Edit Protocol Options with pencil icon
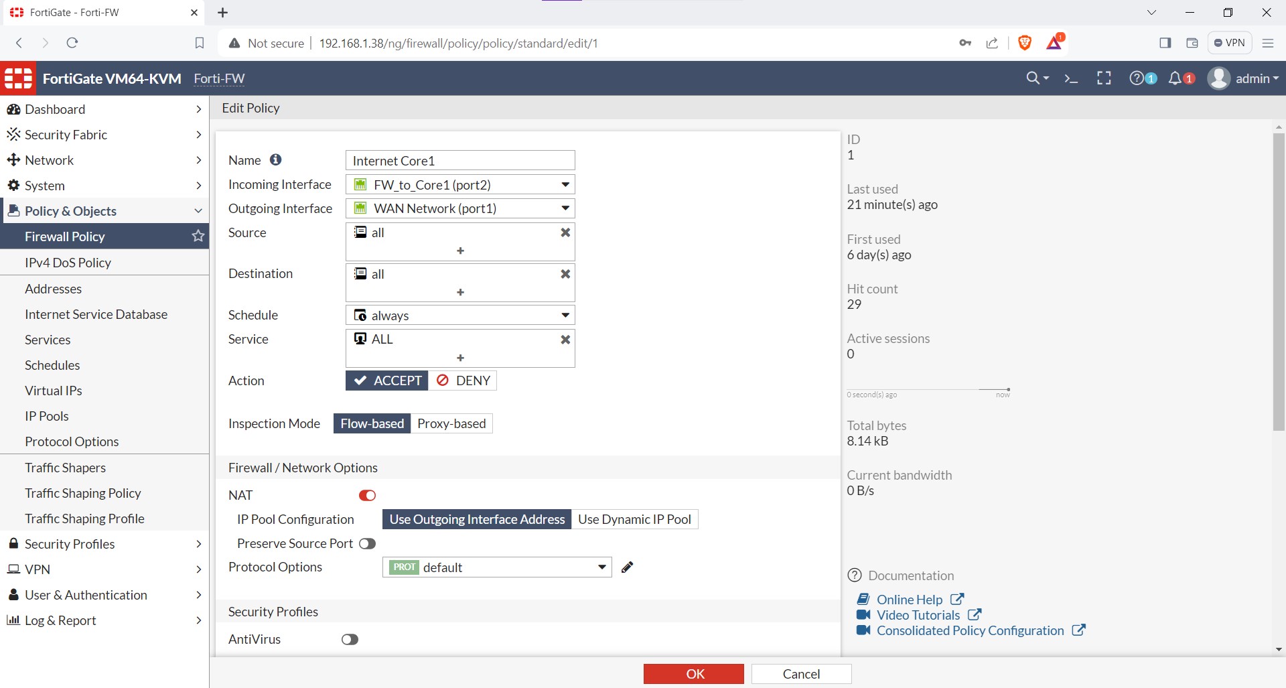 pos(627,567)
